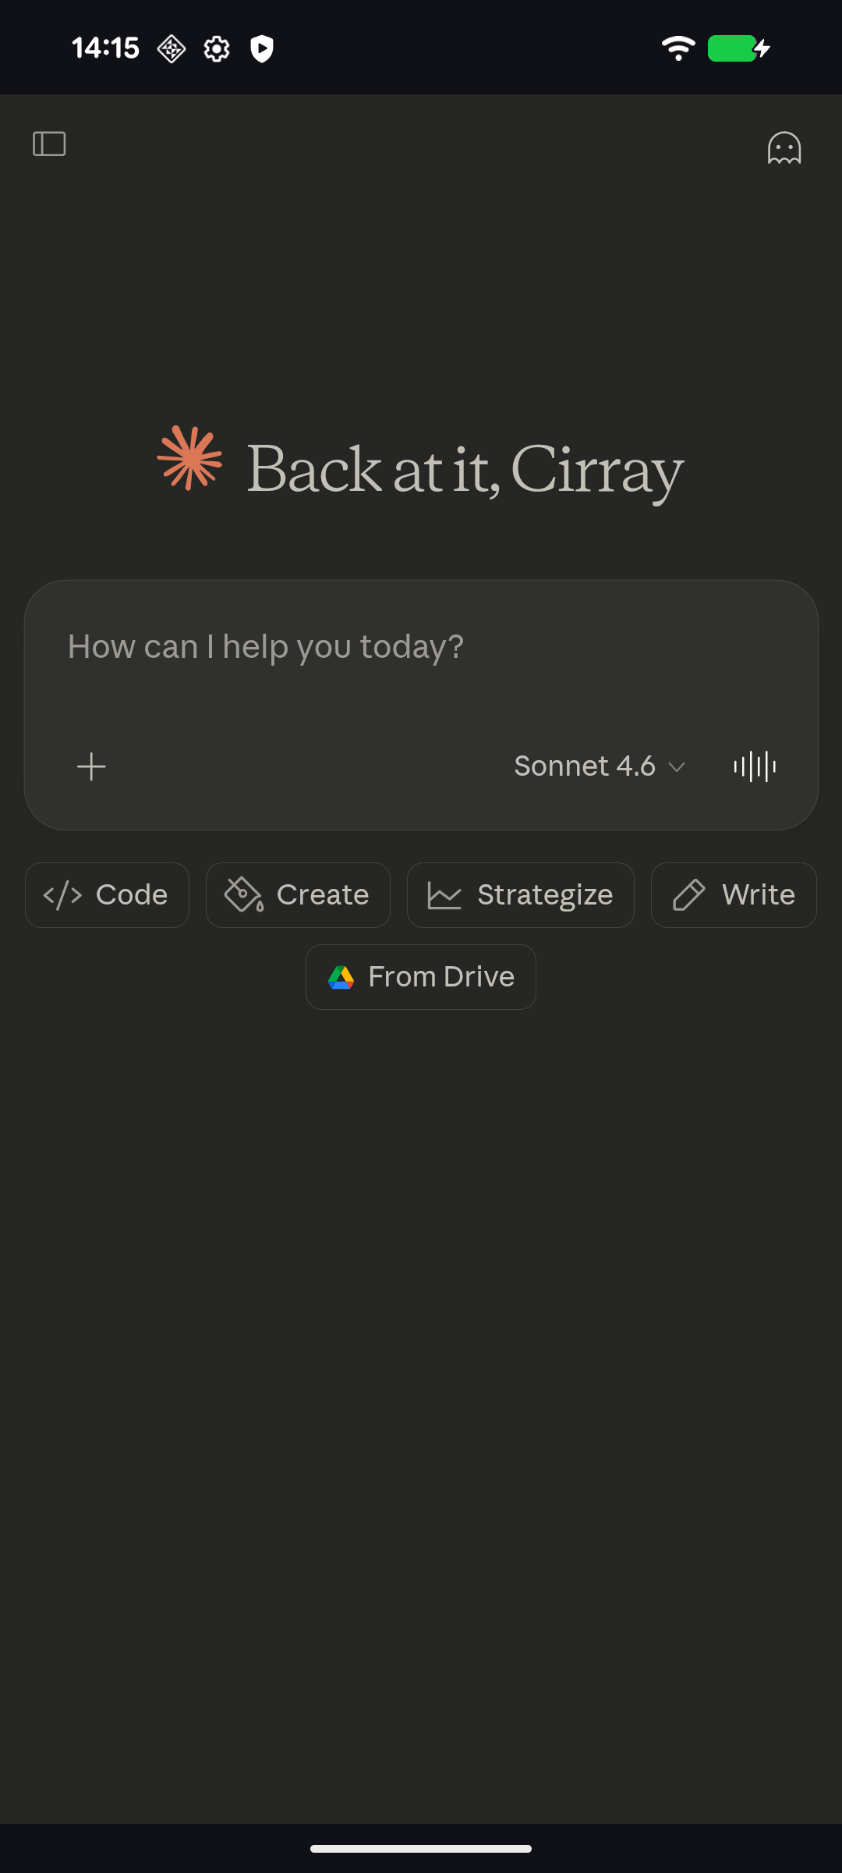The image size is (842, 1873).
Task: Open the settings gear in status bar
Action: coord(216,48)
